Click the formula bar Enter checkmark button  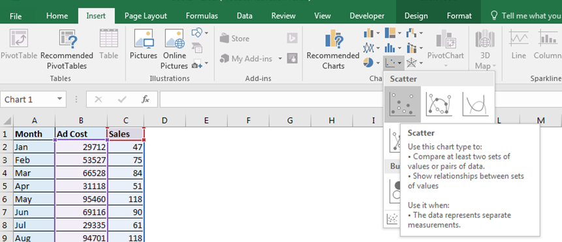(122, 100)
